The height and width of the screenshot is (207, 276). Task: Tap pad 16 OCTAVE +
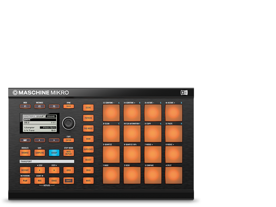click(x=174, y=113)
